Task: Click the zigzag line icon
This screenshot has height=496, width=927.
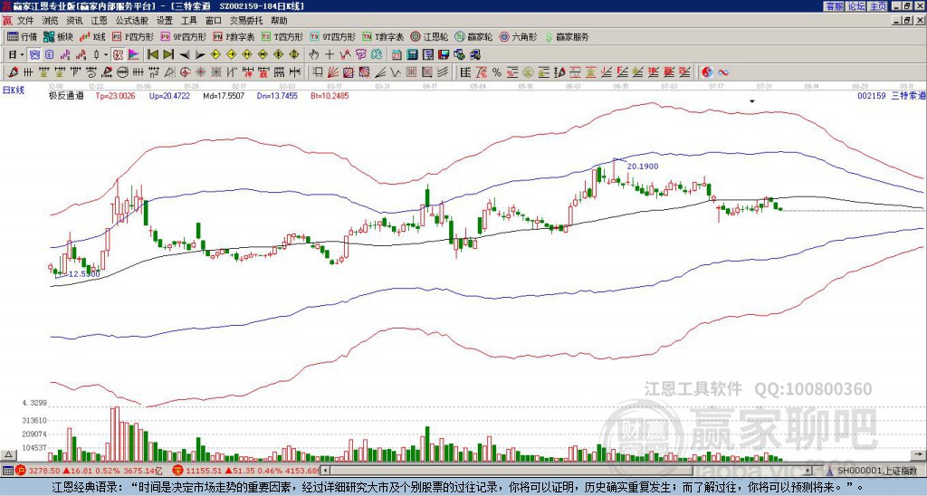Action: pyautogui.click(x=345, y=55)
